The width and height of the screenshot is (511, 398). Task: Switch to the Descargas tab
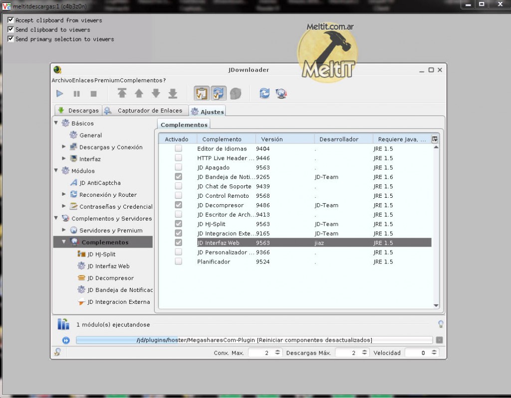click(78, 110)
